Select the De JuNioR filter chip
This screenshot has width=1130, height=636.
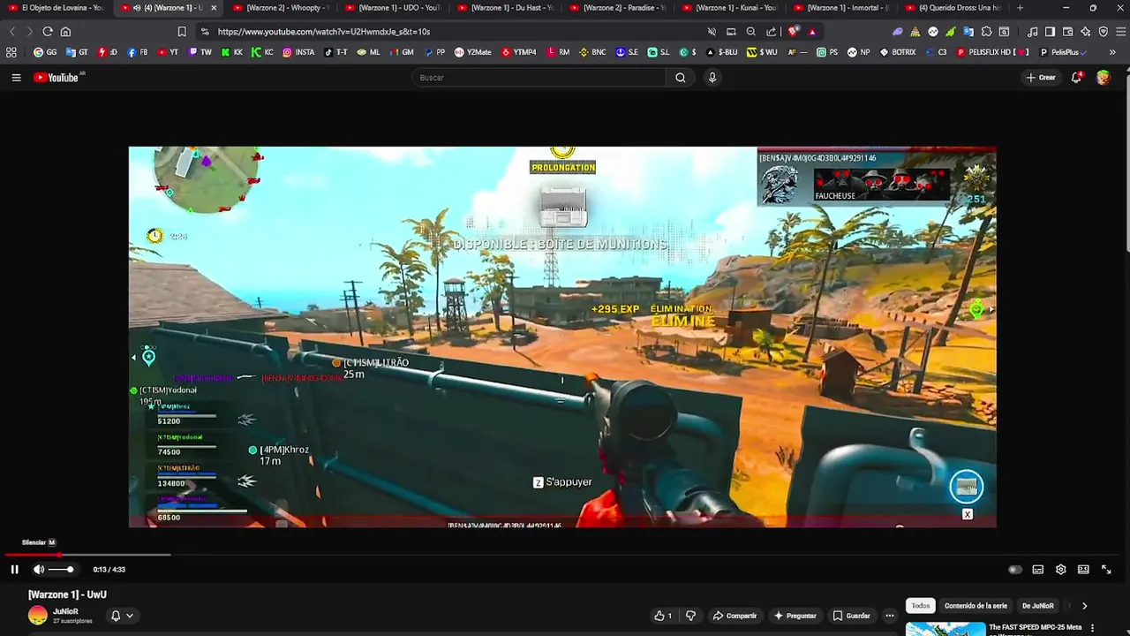tap(1037, 606)
